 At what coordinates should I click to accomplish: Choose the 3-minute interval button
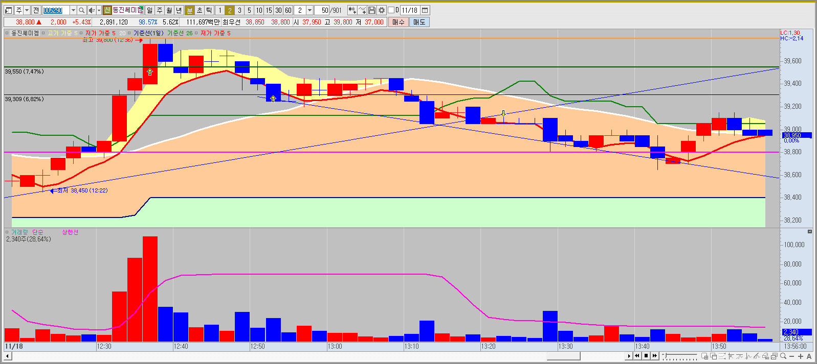pyautogui.click(x=239, y=10)
